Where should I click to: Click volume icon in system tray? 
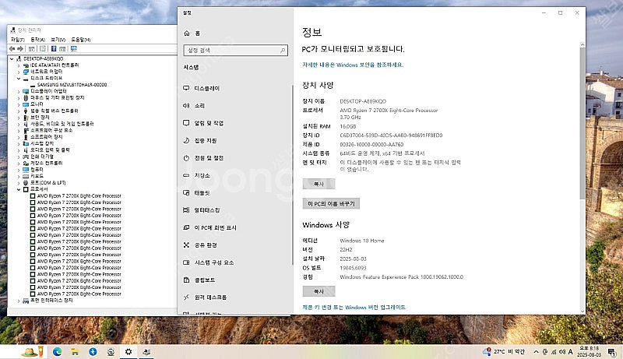[x=562, y=352]
